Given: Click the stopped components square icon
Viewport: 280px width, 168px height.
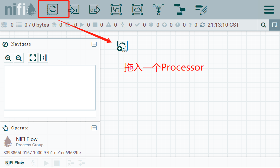Looking at the screenshot, I should 95,25.
